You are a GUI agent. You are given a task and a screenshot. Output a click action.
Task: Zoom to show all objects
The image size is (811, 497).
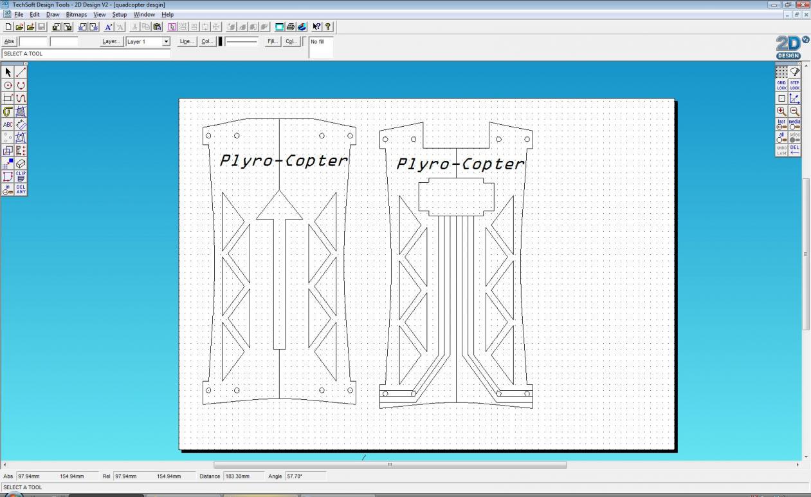[x=781, y=136]
